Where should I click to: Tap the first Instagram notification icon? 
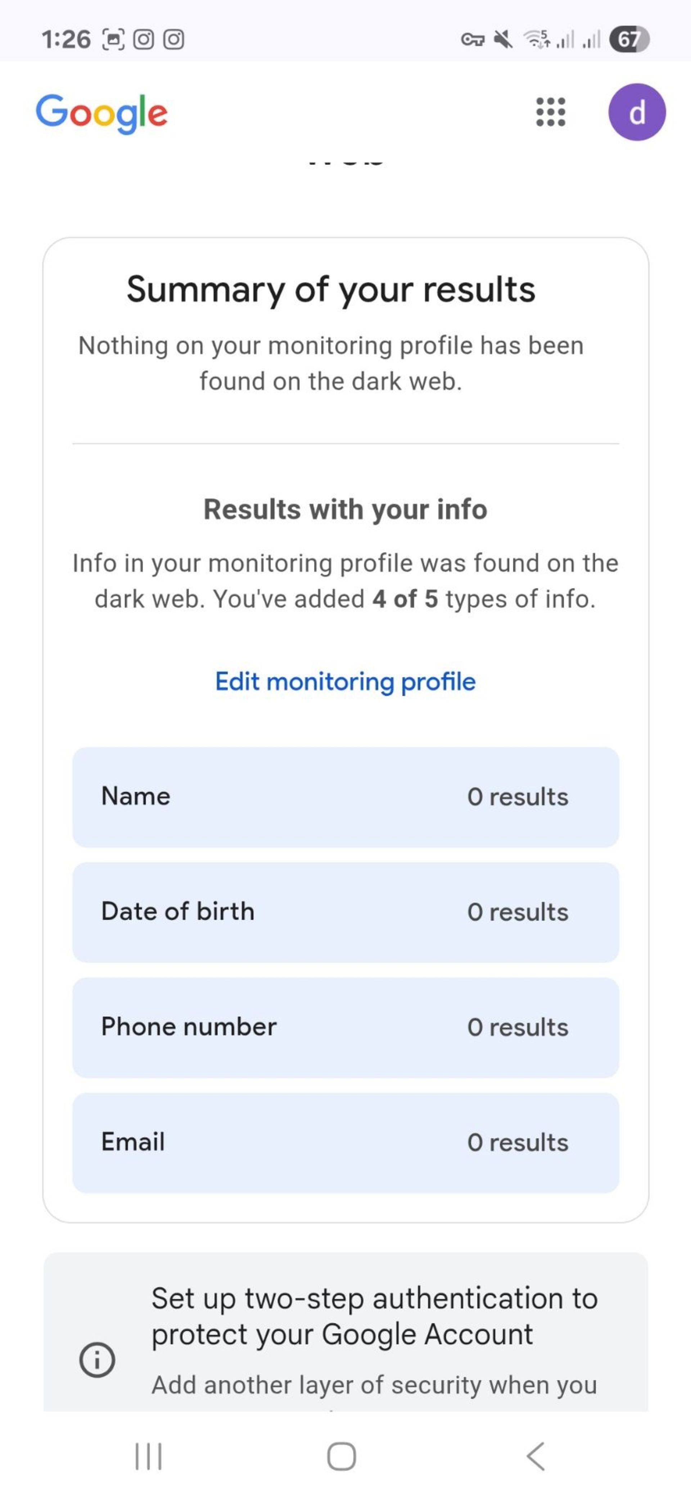click(x=144, y=40)
